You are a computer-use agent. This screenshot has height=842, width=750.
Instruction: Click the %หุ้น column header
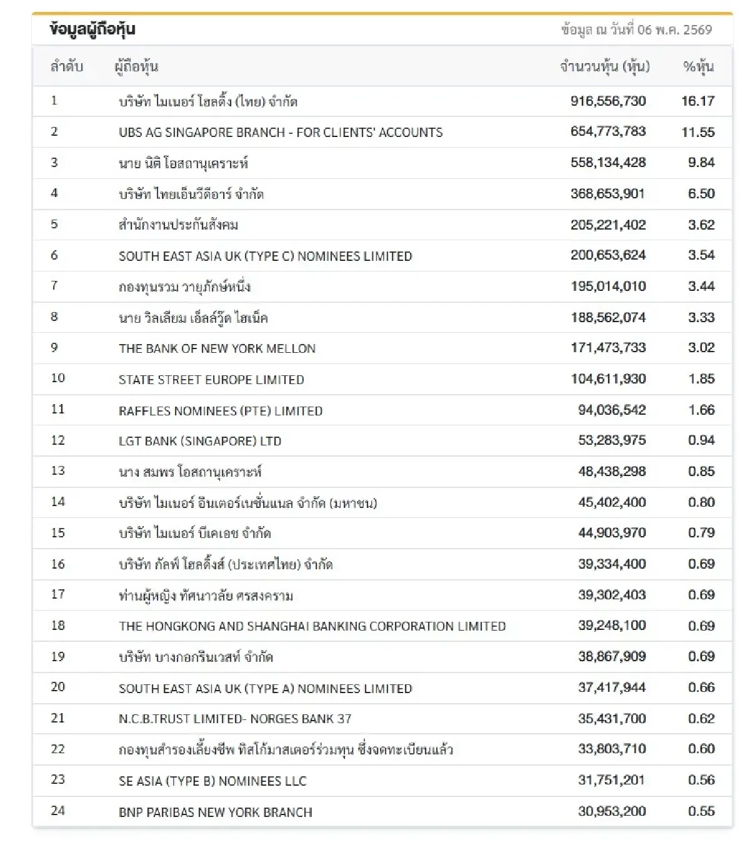[x=699, y=66]
